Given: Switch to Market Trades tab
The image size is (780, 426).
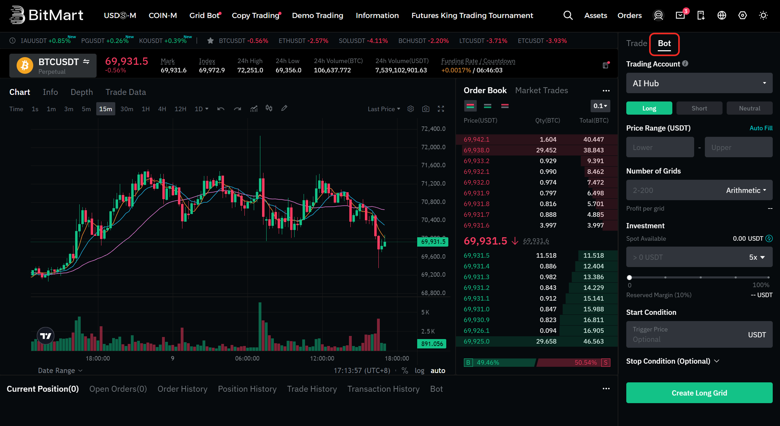Looking at the screenshot, I should [541, 90].
